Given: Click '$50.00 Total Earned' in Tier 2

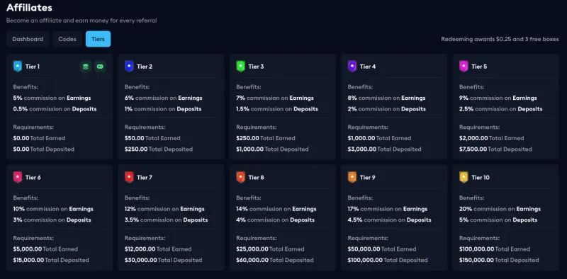Looking at the screenshot, I should pos(152,138).
